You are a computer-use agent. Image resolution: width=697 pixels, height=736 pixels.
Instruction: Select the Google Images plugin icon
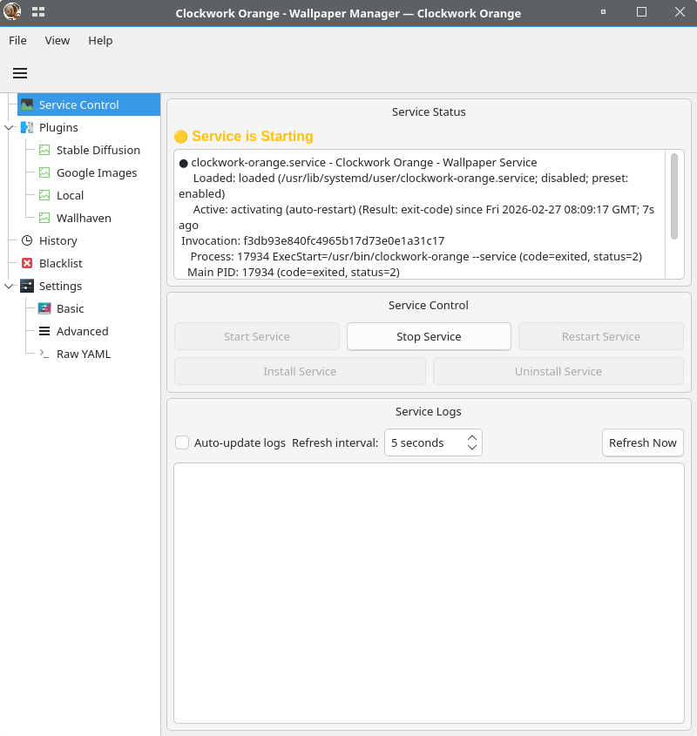44,172
